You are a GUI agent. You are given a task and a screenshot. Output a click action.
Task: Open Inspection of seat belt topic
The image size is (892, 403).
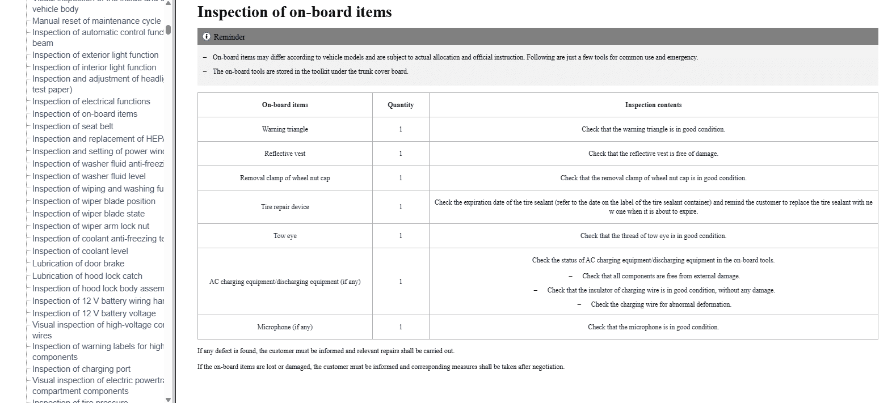click(x=73, y=126)
